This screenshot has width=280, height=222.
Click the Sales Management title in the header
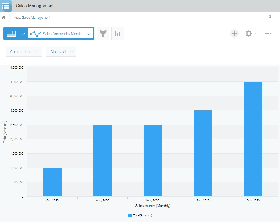(35, 6)
